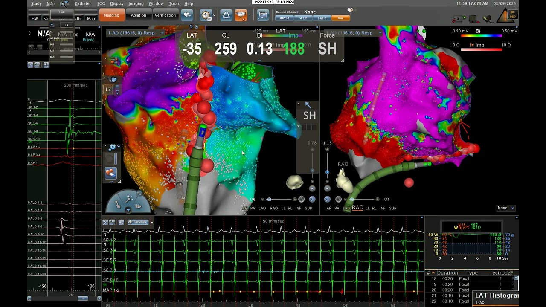Viewport: 546px width, 307px height.
Task: Activate the Ablation mode button
Action: (138, 15)
